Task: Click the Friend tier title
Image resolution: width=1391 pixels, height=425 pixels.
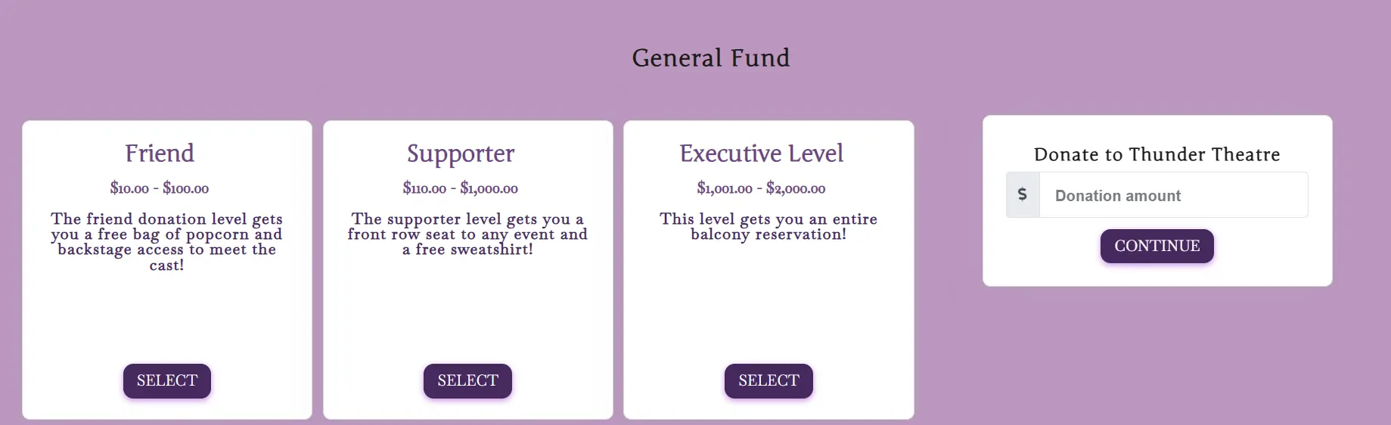Action: (160, 154)
